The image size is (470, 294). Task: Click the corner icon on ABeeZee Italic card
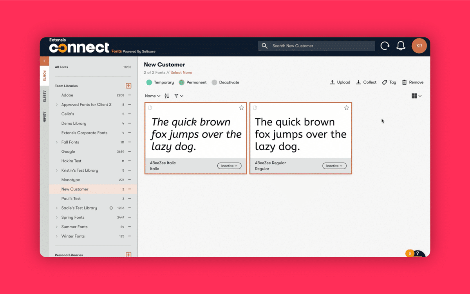[x=150, y=108]
